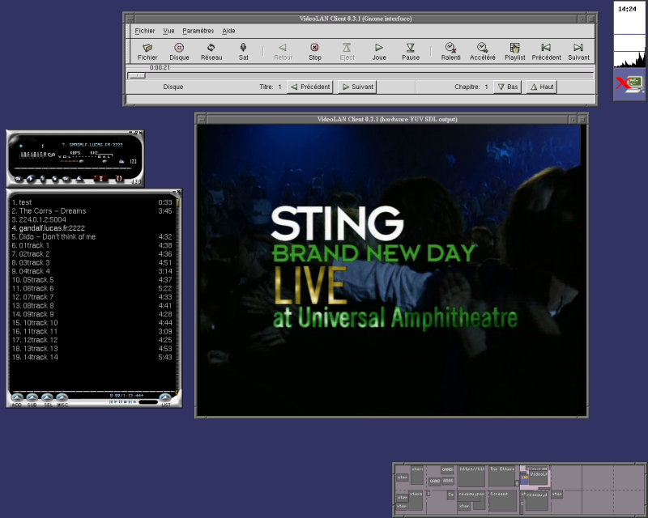Click the XMMS balance slider knob
648x518 pixels.
click(x=104, y=161)
